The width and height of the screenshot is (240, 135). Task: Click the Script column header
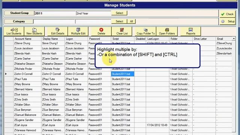(x=123, y=39)
